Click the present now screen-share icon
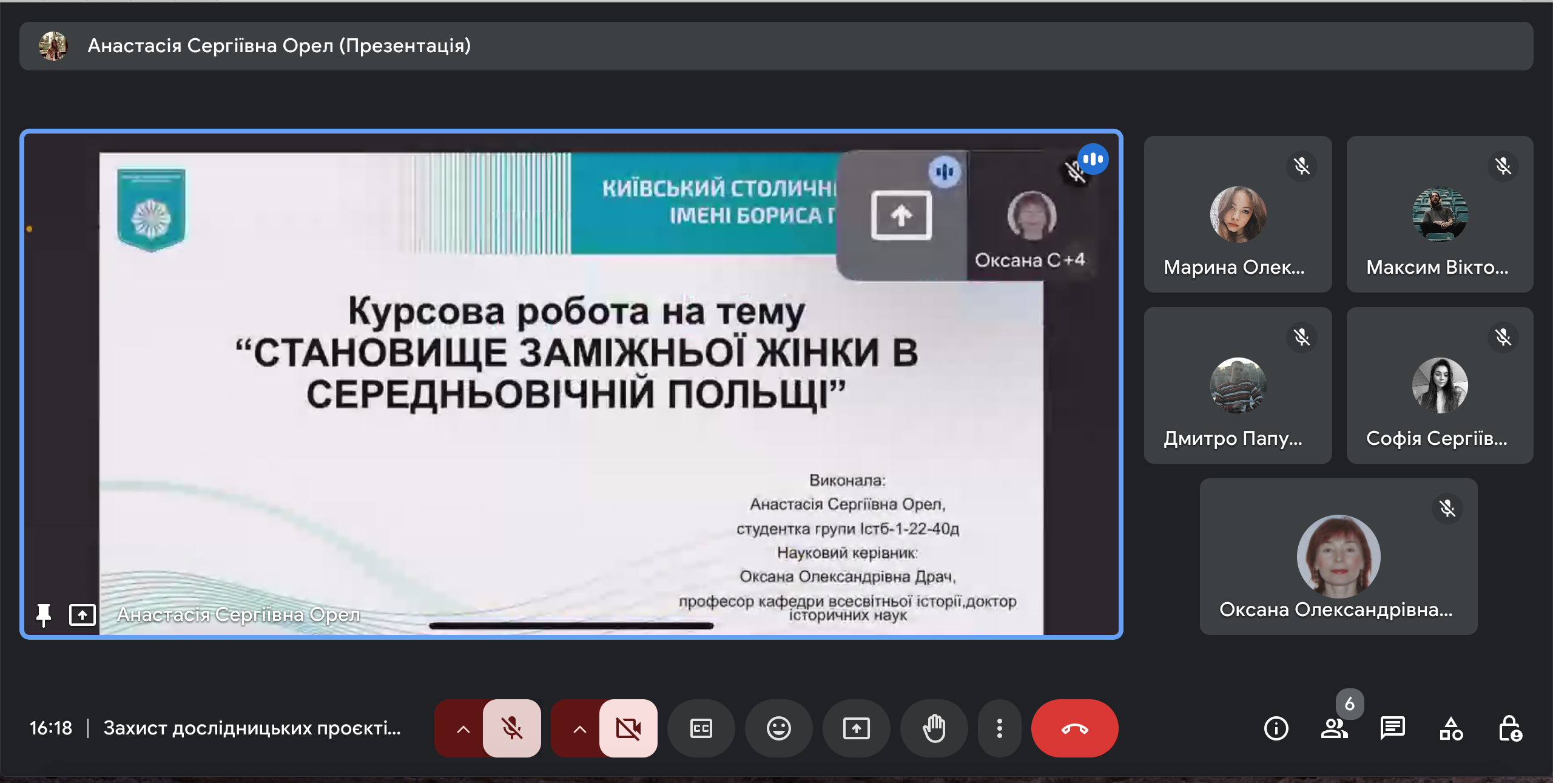 coord(856,728)
